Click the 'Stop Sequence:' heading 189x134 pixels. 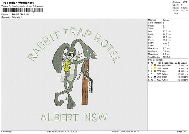point(155,60)
